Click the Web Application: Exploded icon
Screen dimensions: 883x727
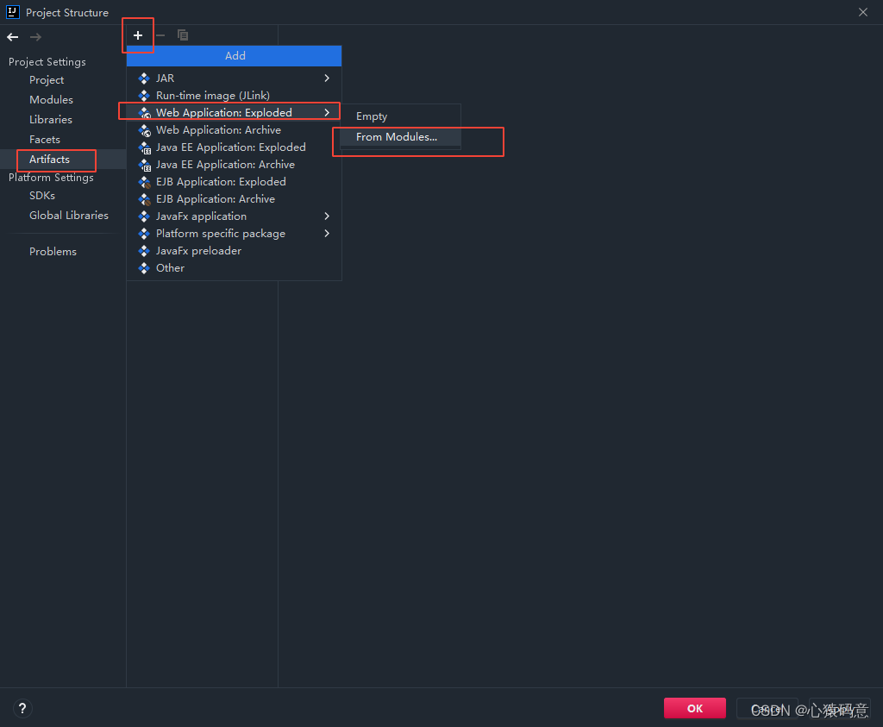click(145, 113)
